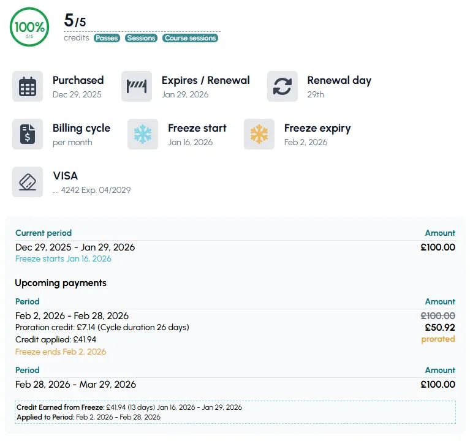Click the 'Freeze starts Jan 16, 2026' text

coord(63,258)
